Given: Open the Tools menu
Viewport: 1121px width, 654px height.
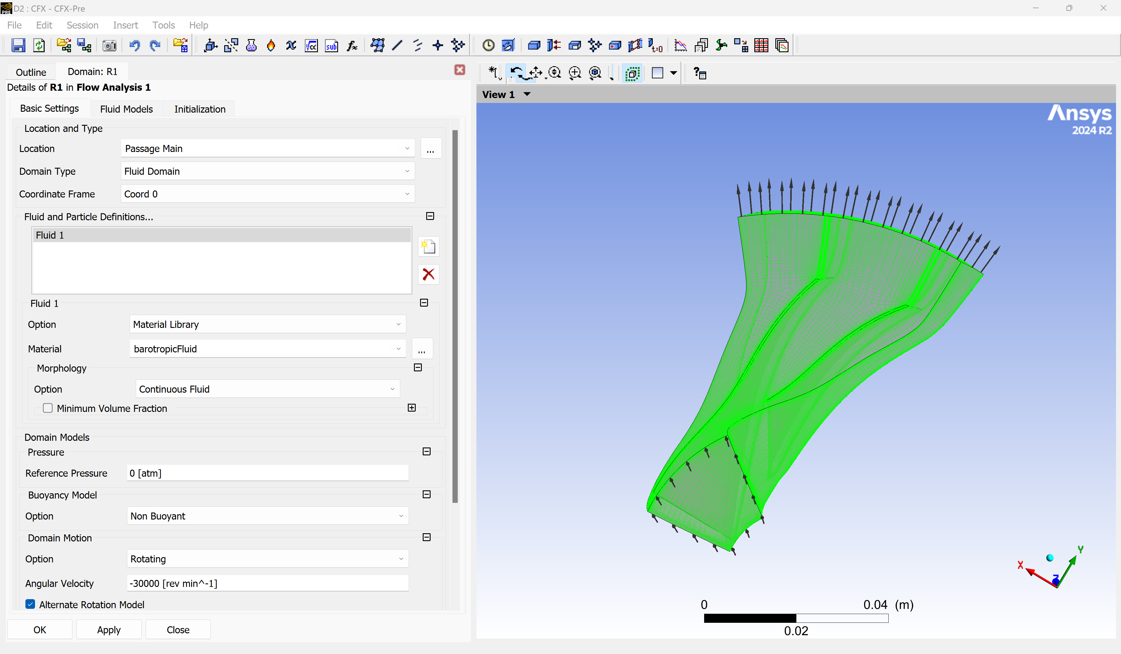Looking at the screenshot, I should point(163,25).
